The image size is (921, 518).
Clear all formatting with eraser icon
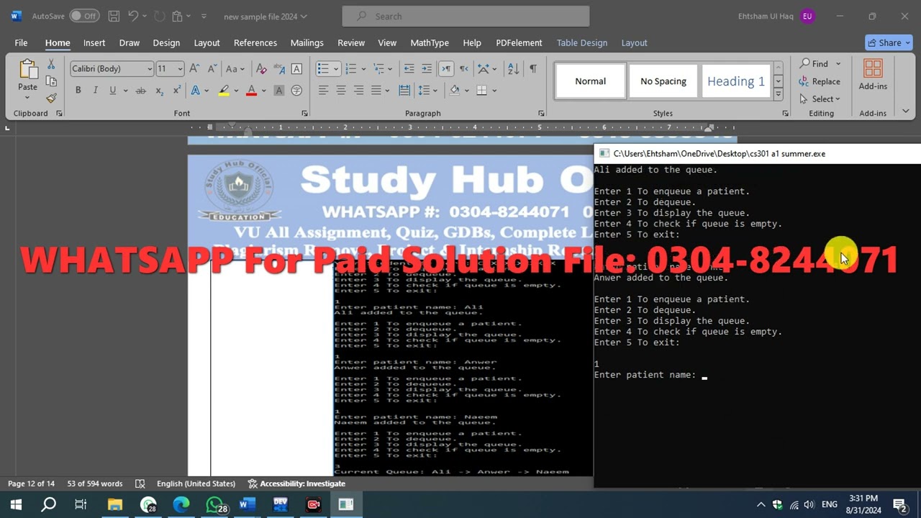click(261, 69)
